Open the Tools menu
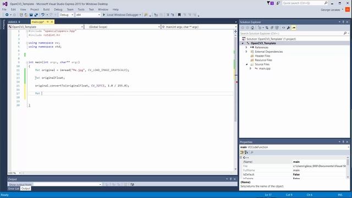 (x=81, y=9)
